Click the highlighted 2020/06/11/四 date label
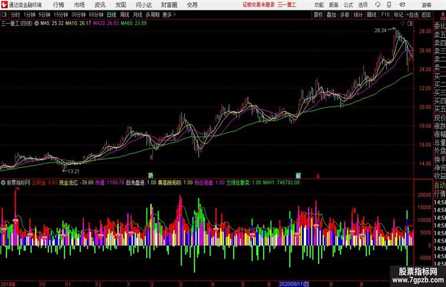 (294, 284)
